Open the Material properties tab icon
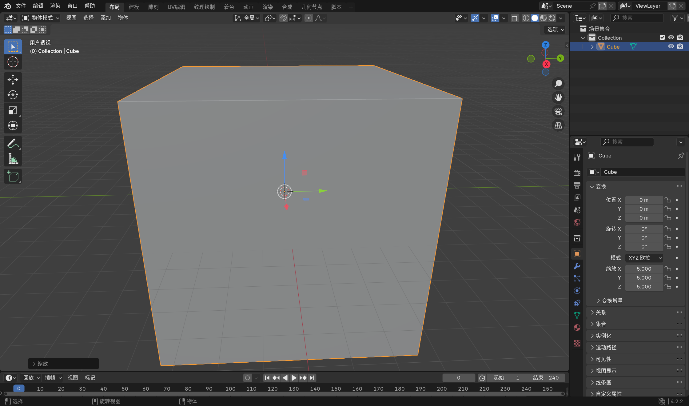This screenshot has height=406, width=689. coord(577,328)
